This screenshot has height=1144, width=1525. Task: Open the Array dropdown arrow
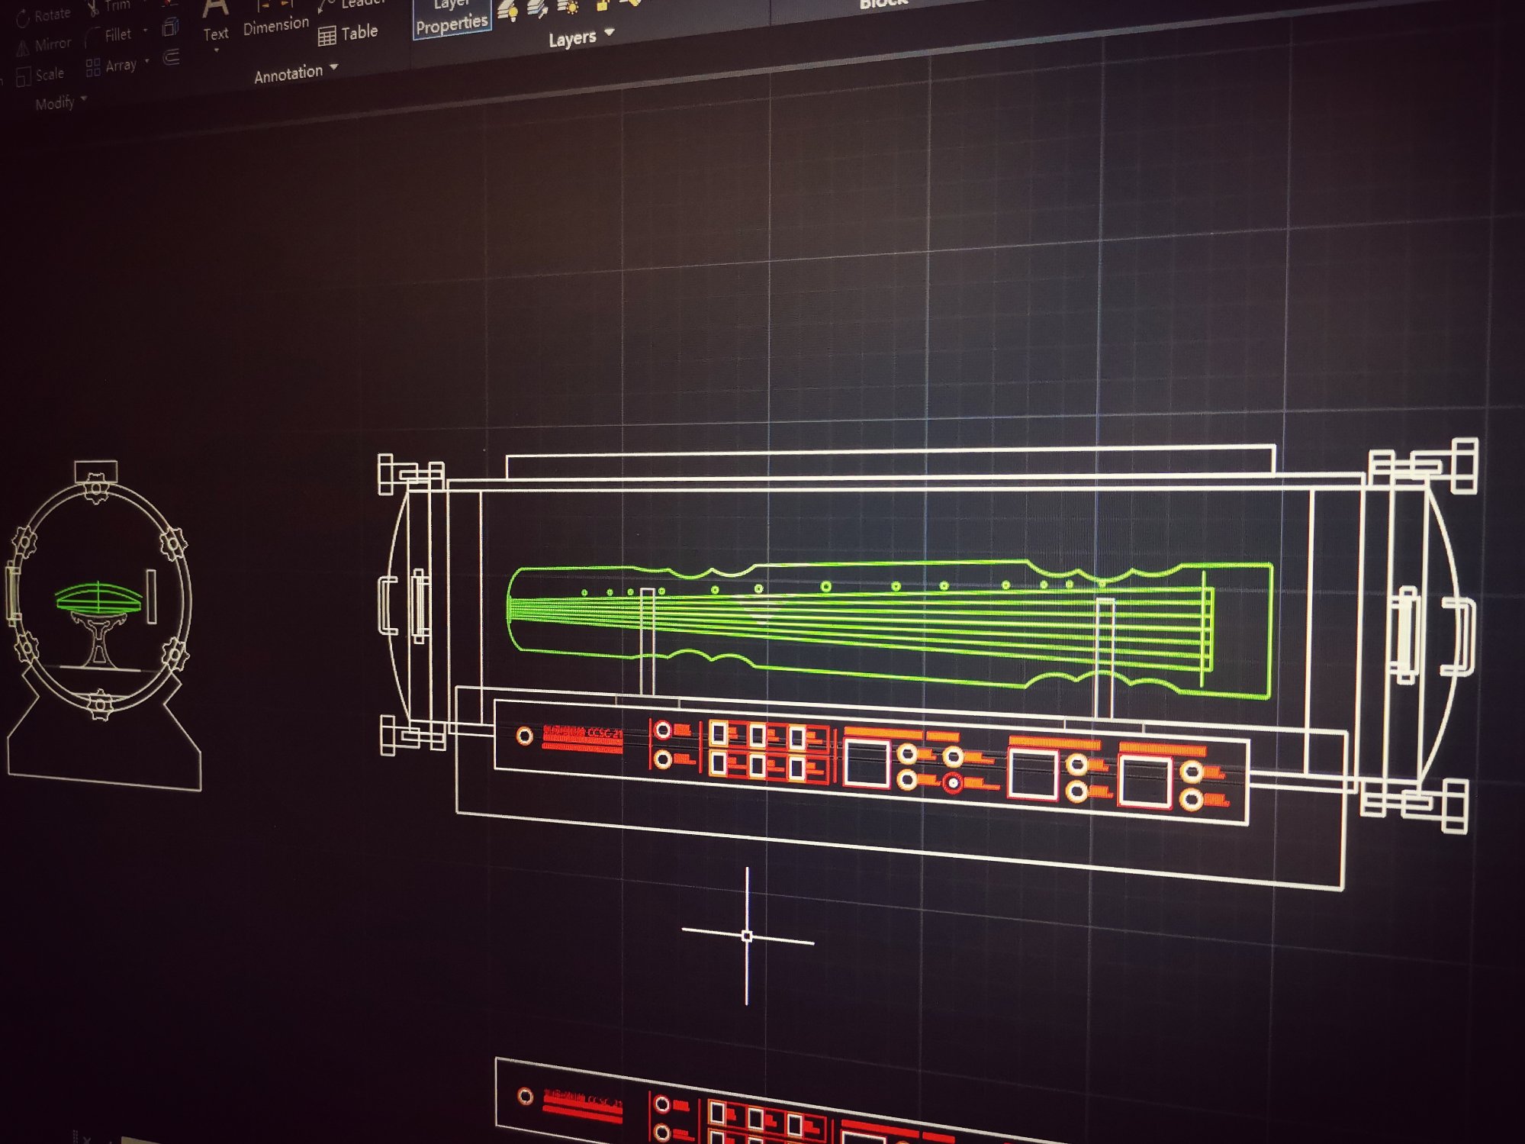(146, 61)
